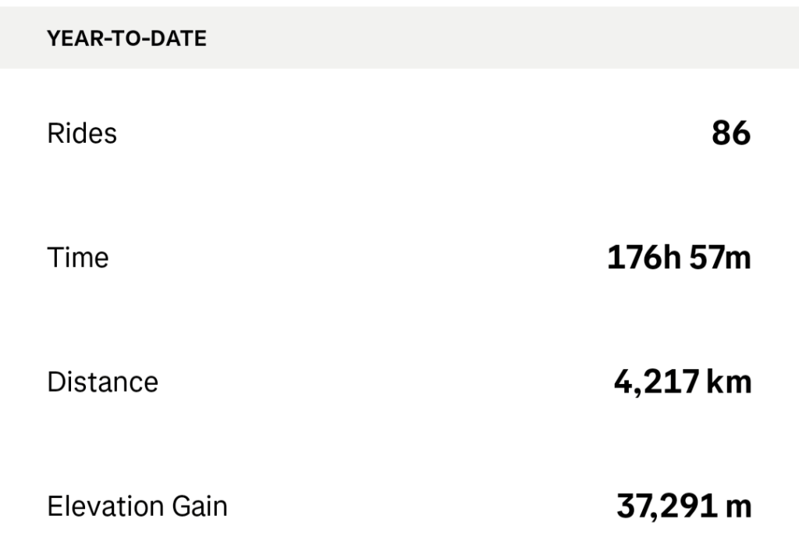799x555 pixels.
Task: Select the Time stat label
Action: click(78, 258)
